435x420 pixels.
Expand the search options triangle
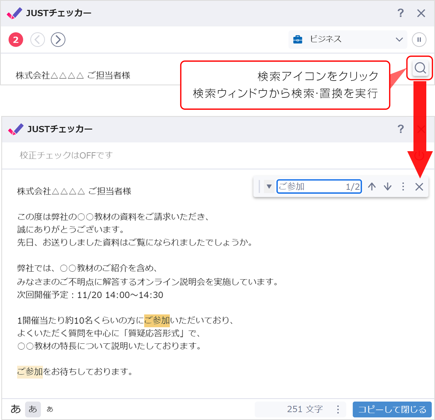[x=268, y=186]
